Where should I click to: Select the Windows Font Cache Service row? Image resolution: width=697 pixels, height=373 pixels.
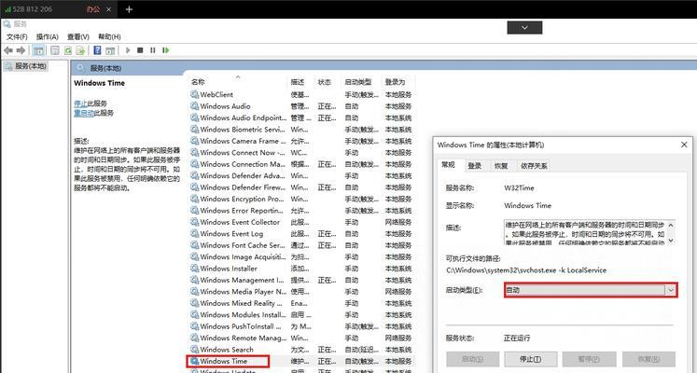click(x=301, y=245)
